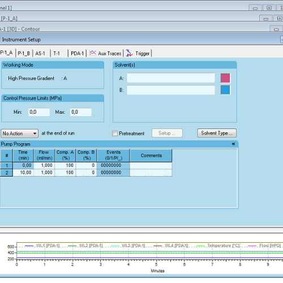Click the WL1 [PDA-1] legend entry
Image resolution: width=283 pixels, height=283 pixels.
point(42,246)
